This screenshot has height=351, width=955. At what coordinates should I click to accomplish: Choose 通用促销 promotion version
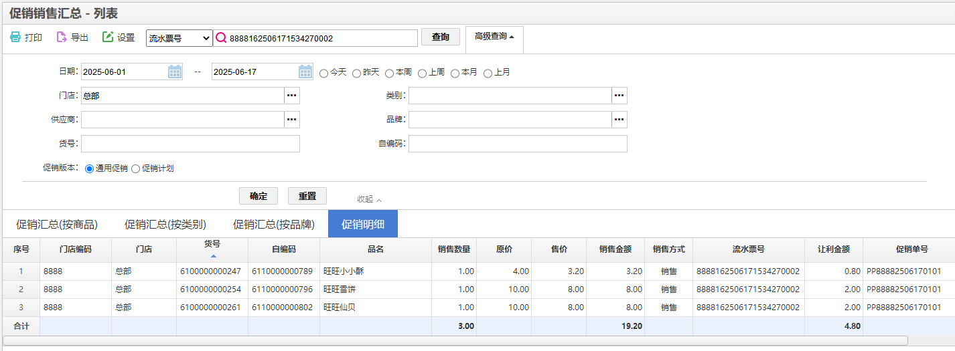pos(90,169)
